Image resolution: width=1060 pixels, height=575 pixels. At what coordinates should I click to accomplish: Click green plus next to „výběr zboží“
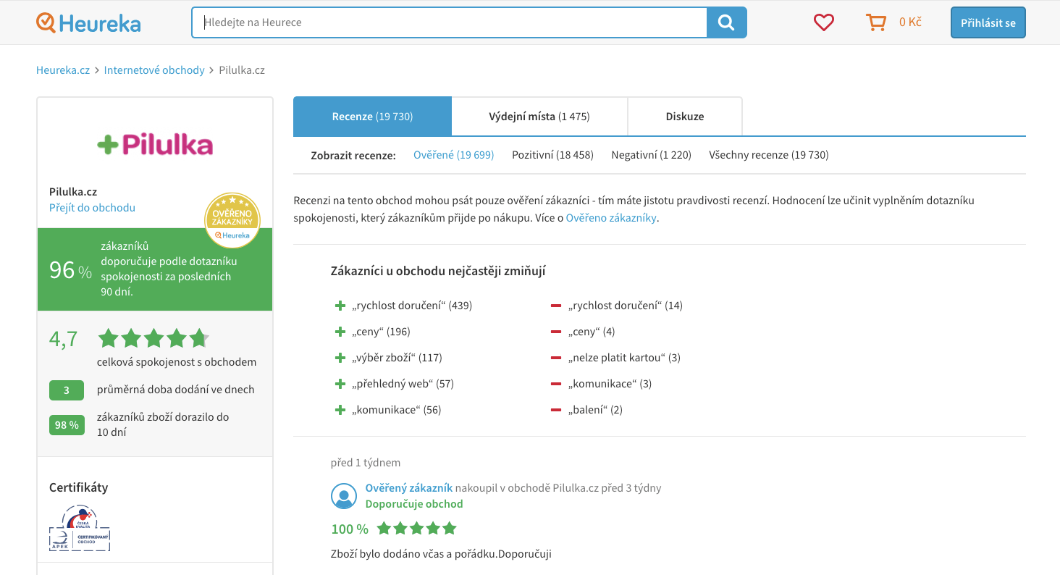[340, 358]
